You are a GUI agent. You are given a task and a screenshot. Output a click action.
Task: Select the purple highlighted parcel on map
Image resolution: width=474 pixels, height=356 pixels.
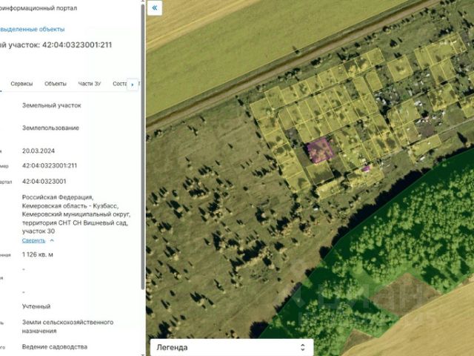pos(320,151)
